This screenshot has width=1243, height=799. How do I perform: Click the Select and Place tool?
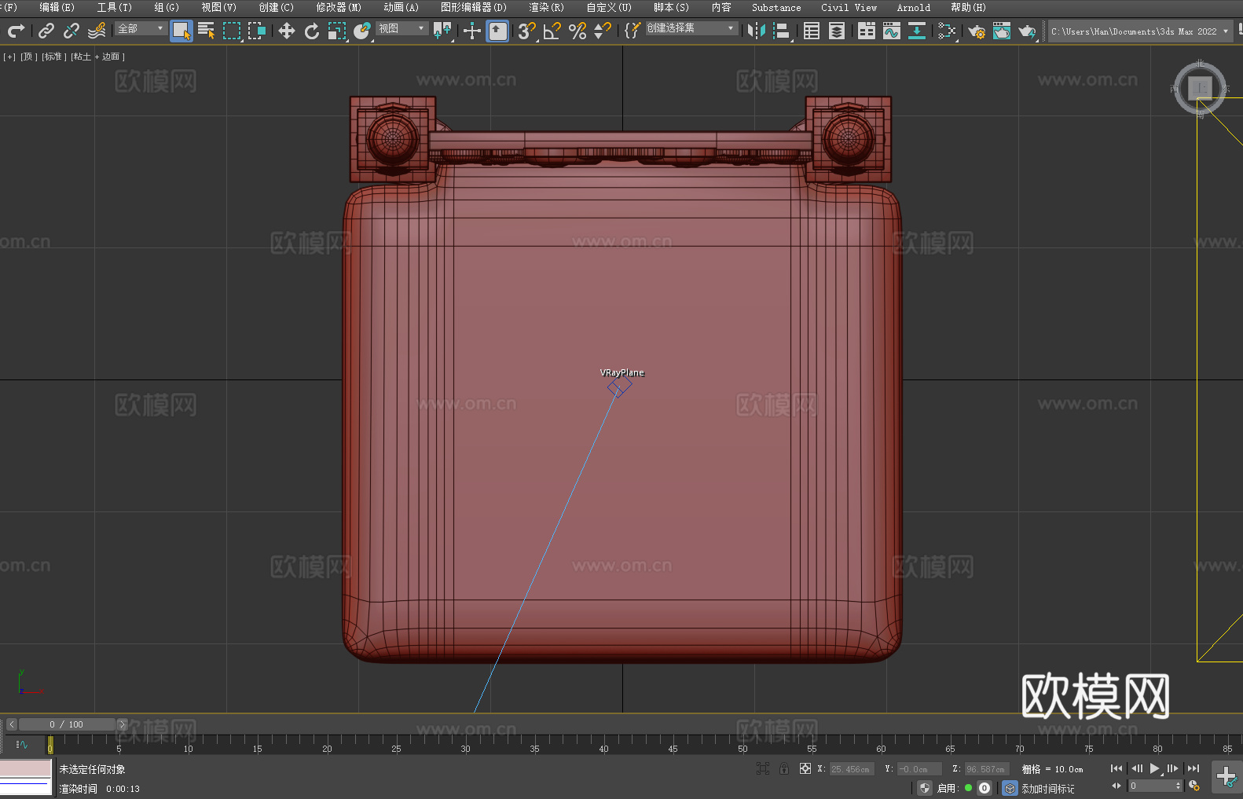tap(362, 31)
